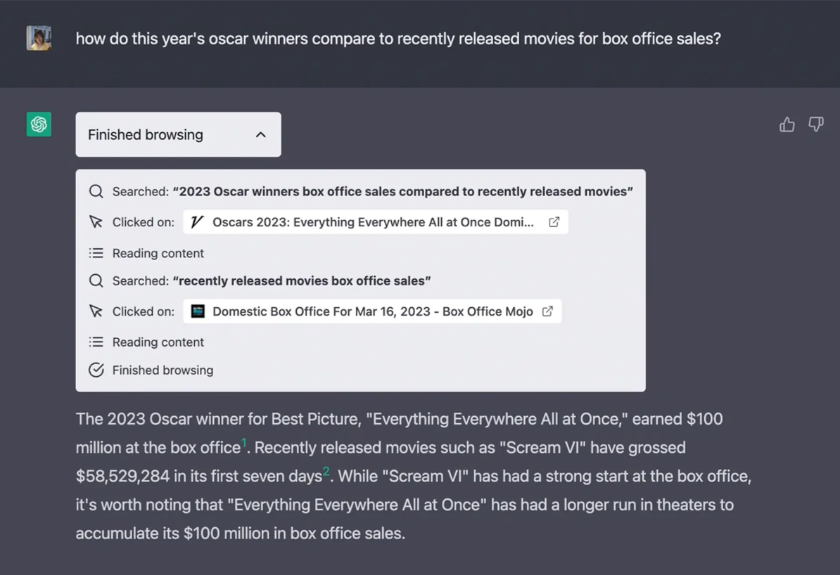The height and width of the screenshot is (575, 840).
Task: Collapse the Finished browsing chevron
Action: click(261, 134)
